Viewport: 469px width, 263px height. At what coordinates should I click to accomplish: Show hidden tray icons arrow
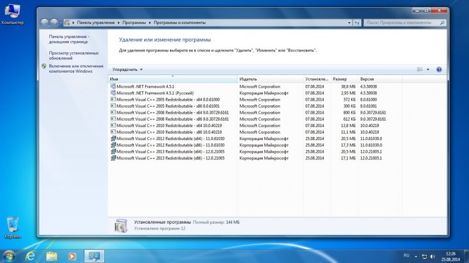tap(416, 257)
